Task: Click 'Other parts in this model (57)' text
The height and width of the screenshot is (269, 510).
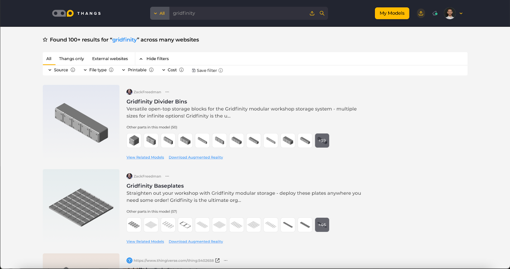Action: coord(152,211)
